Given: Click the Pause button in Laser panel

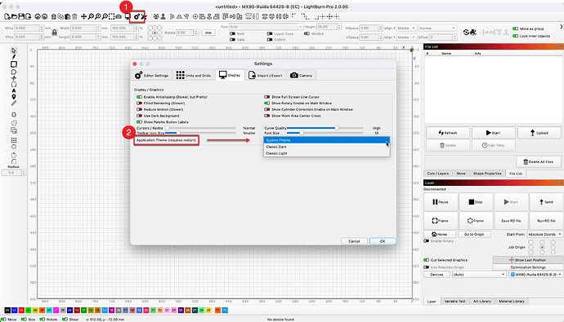Looking at the screenshot, I should pos(441,202).
